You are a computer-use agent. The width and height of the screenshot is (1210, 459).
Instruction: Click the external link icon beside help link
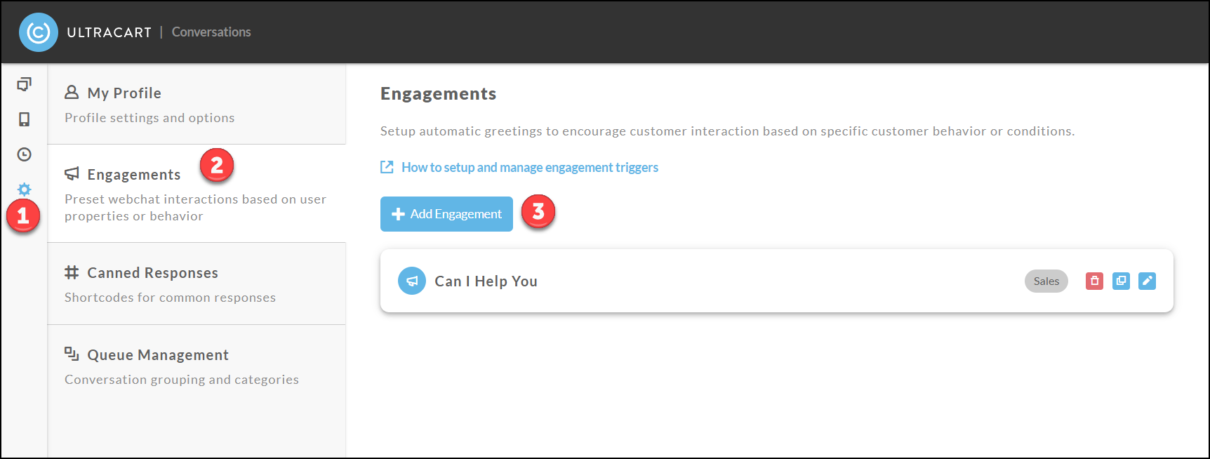(387, 167)
